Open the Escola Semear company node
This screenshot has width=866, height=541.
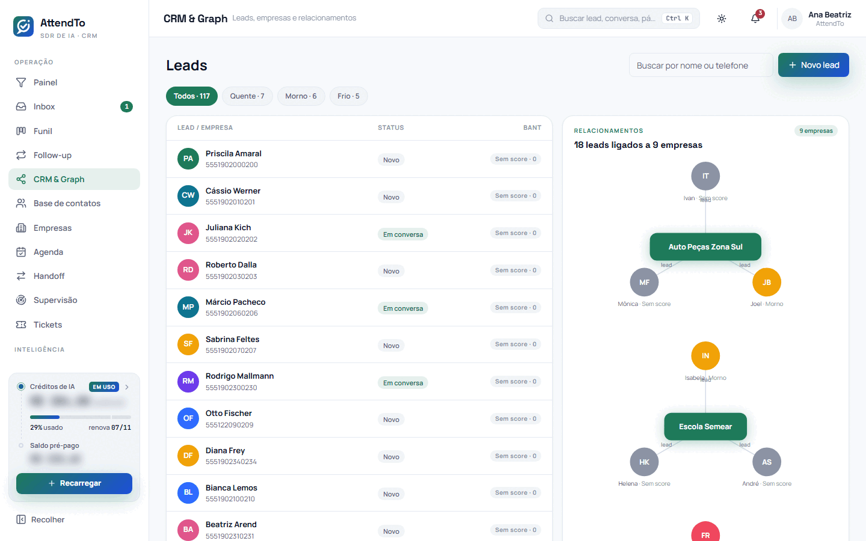tap(705, 427)
